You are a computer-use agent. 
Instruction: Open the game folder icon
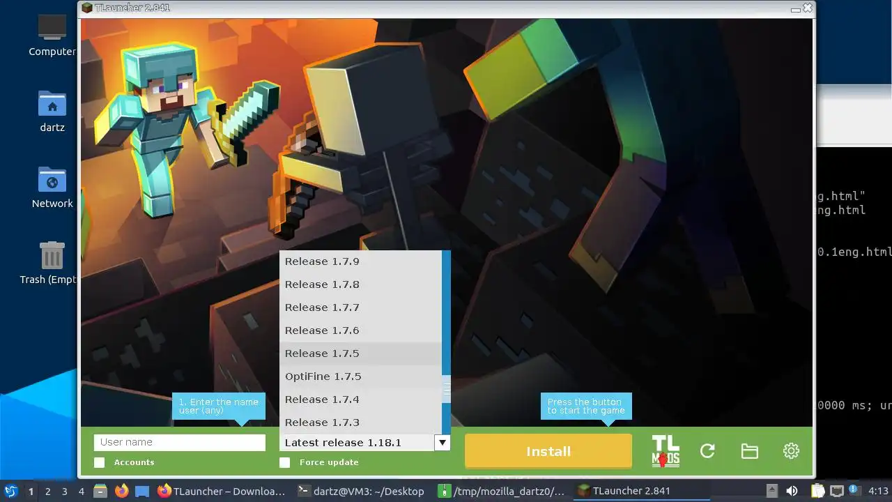pos(749,451)
